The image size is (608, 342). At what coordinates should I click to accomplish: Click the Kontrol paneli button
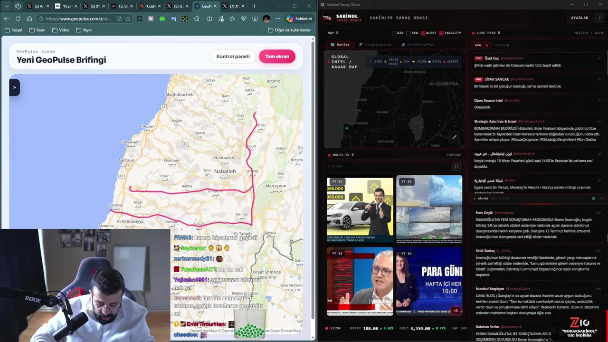pyautogui.click(x=233, y=57)
